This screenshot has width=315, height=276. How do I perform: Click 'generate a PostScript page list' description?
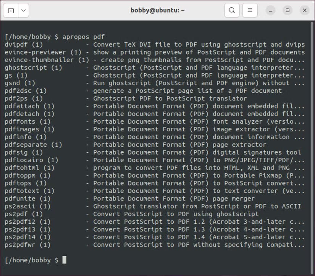coord(153,91)
